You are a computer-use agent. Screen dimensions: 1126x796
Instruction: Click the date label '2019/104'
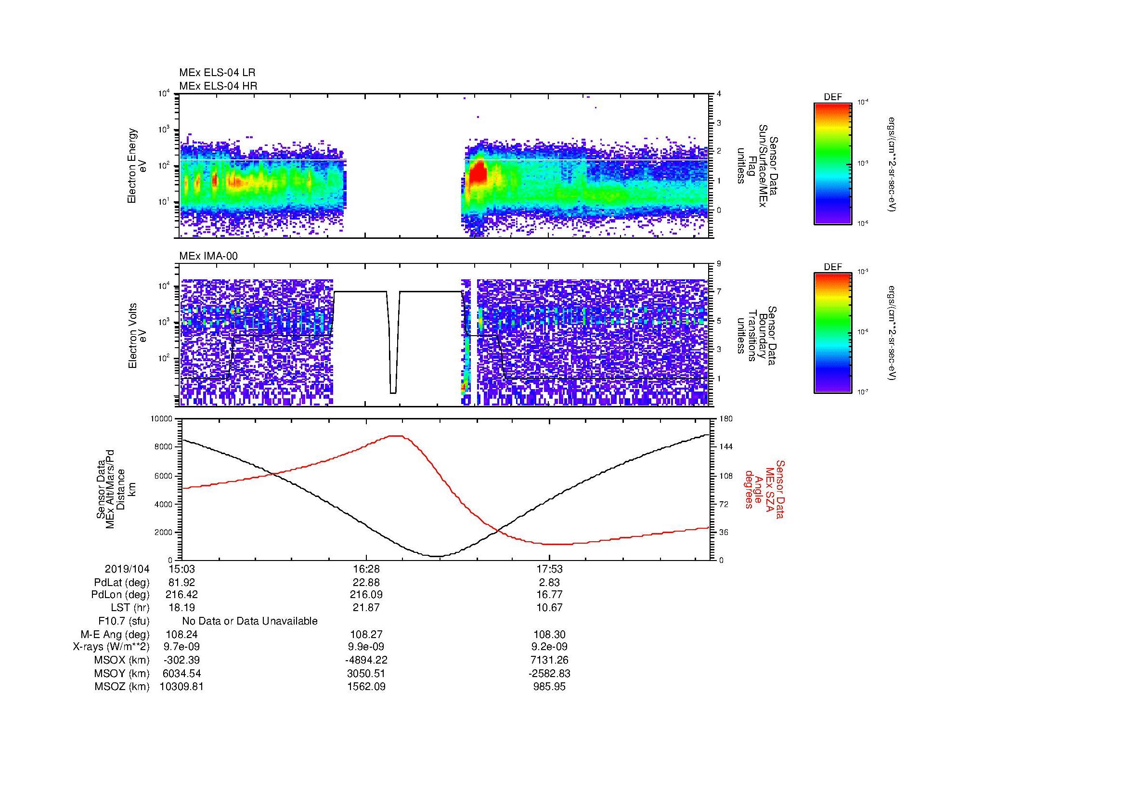tap(127, 569)
